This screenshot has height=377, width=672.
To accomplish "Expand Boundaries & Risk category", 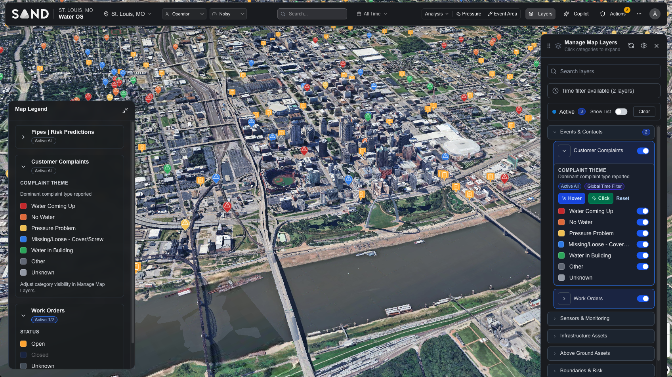I will coord(601,371).
